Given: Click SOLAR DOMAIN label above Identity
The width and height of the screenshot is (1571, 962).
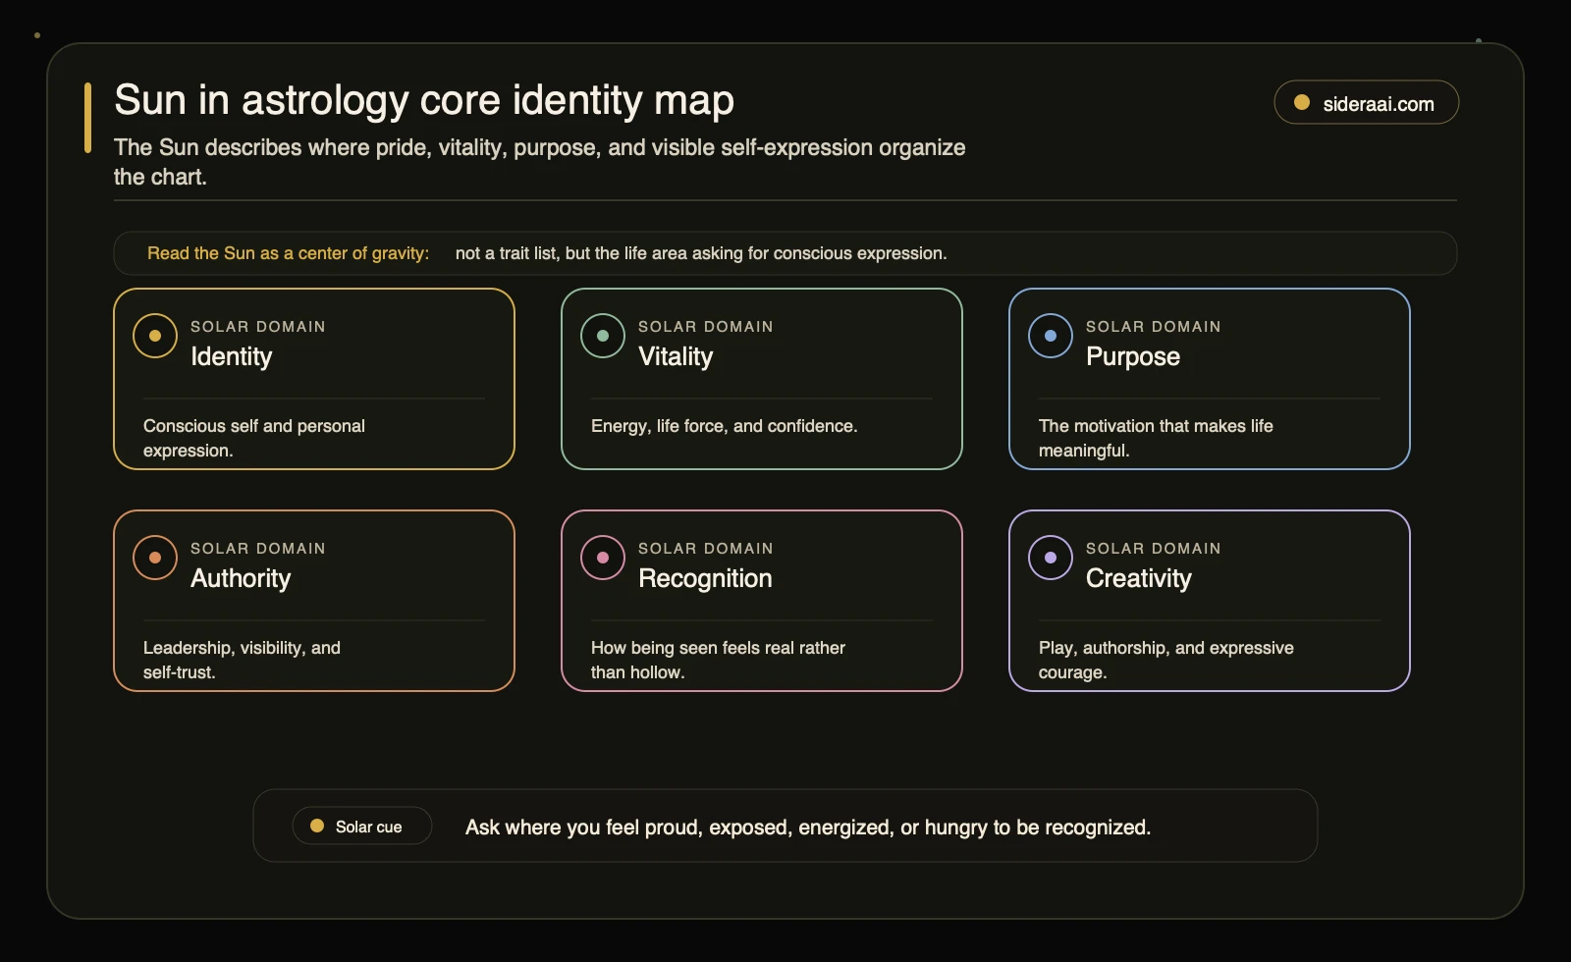Looking at the screenshot, I should (x=258, y=326).
